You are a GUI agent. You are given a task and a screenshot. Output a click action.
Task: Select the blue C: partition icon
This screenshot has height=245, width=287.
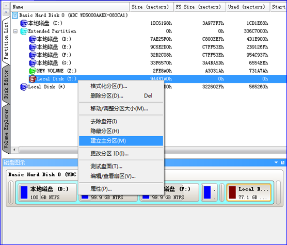coord(24,23)
